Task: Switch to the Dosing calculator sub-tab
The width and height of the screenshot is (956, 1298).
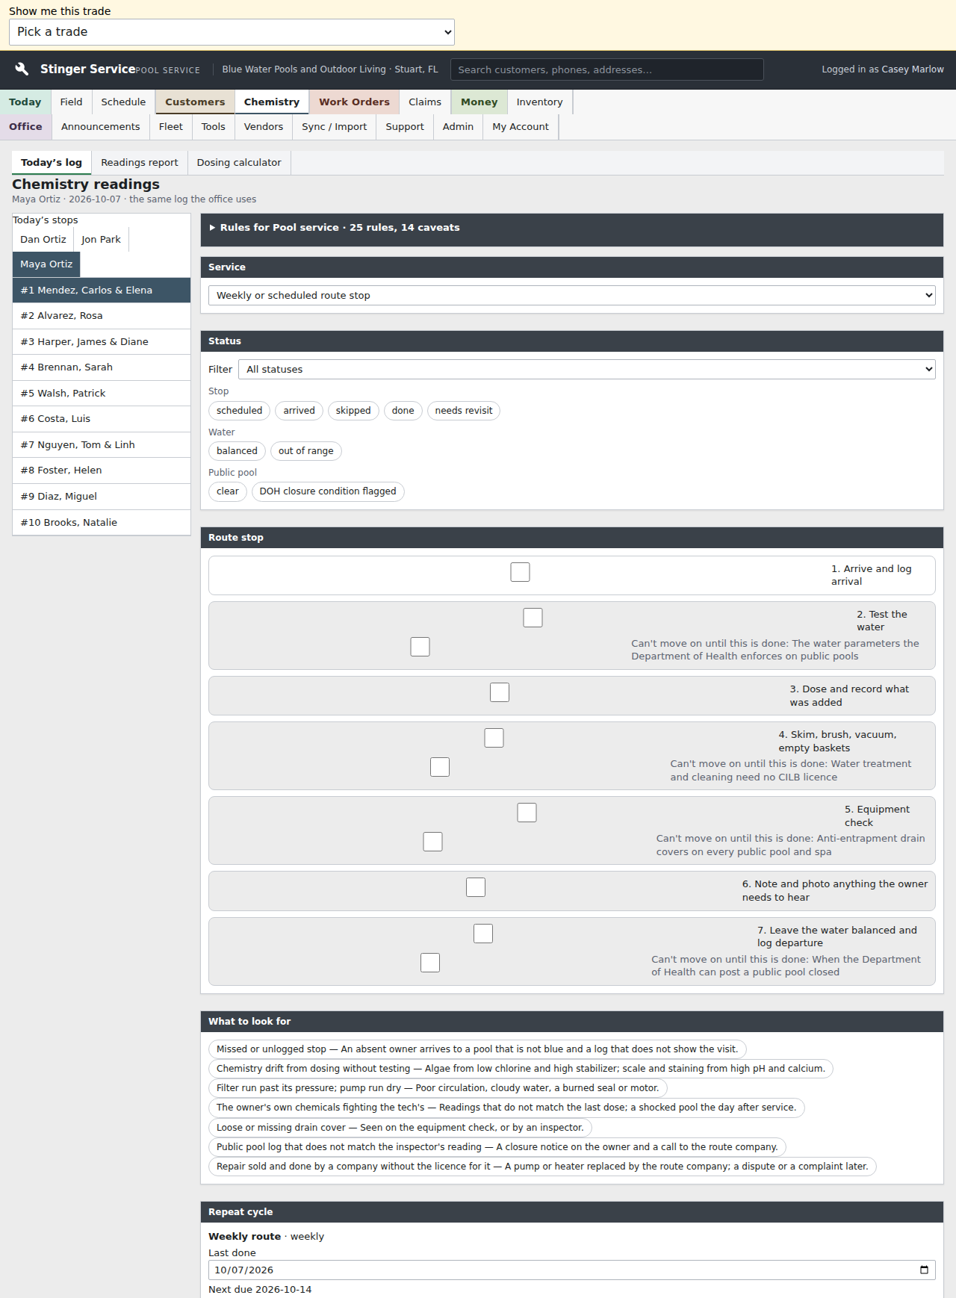Action: [x=239, y=163]
